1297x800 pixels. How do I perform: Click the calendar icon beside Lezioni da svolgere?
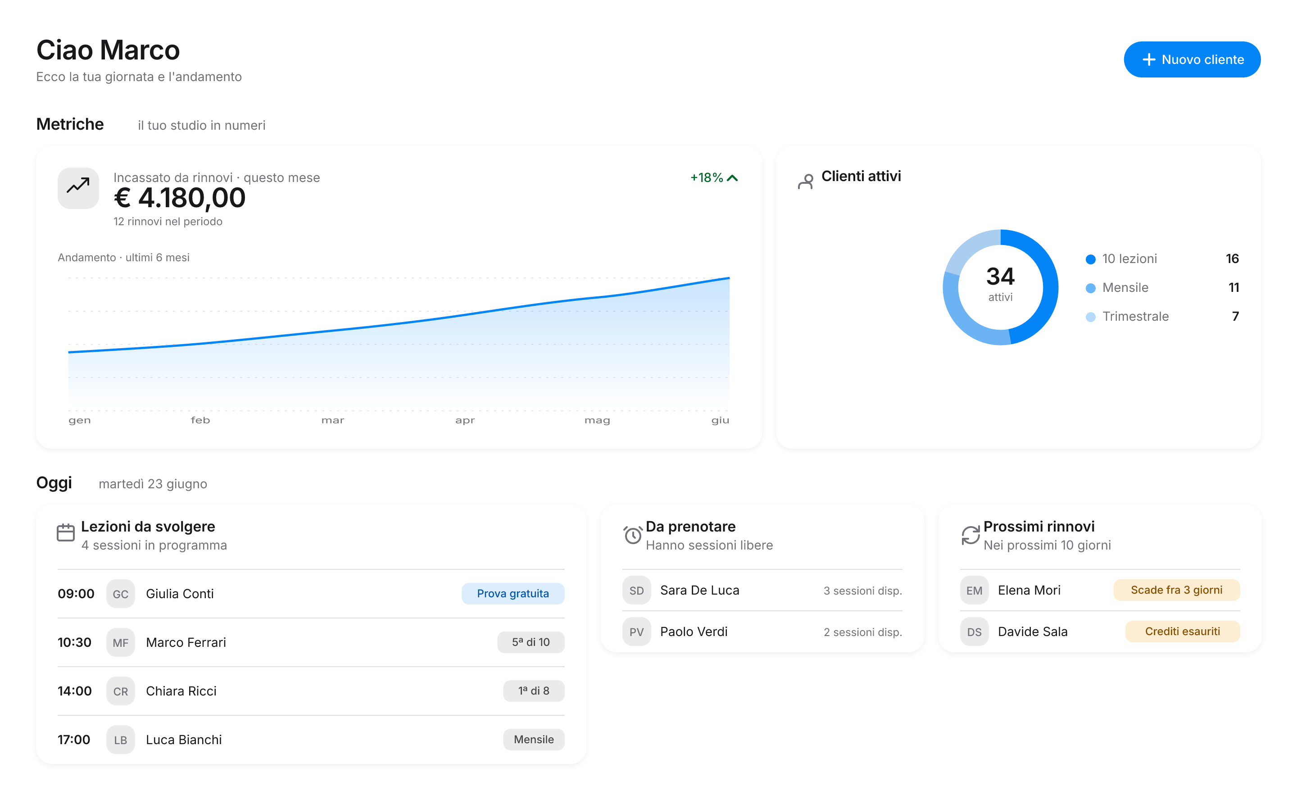tap(66, 532)
